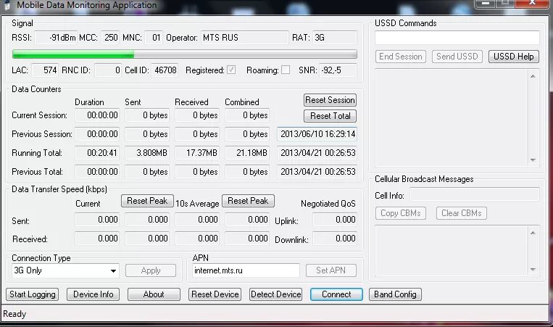The height and width of the screenshot is (327, 553).
Task: Click the Copy CBMs button
Action: tap(401, 213)
